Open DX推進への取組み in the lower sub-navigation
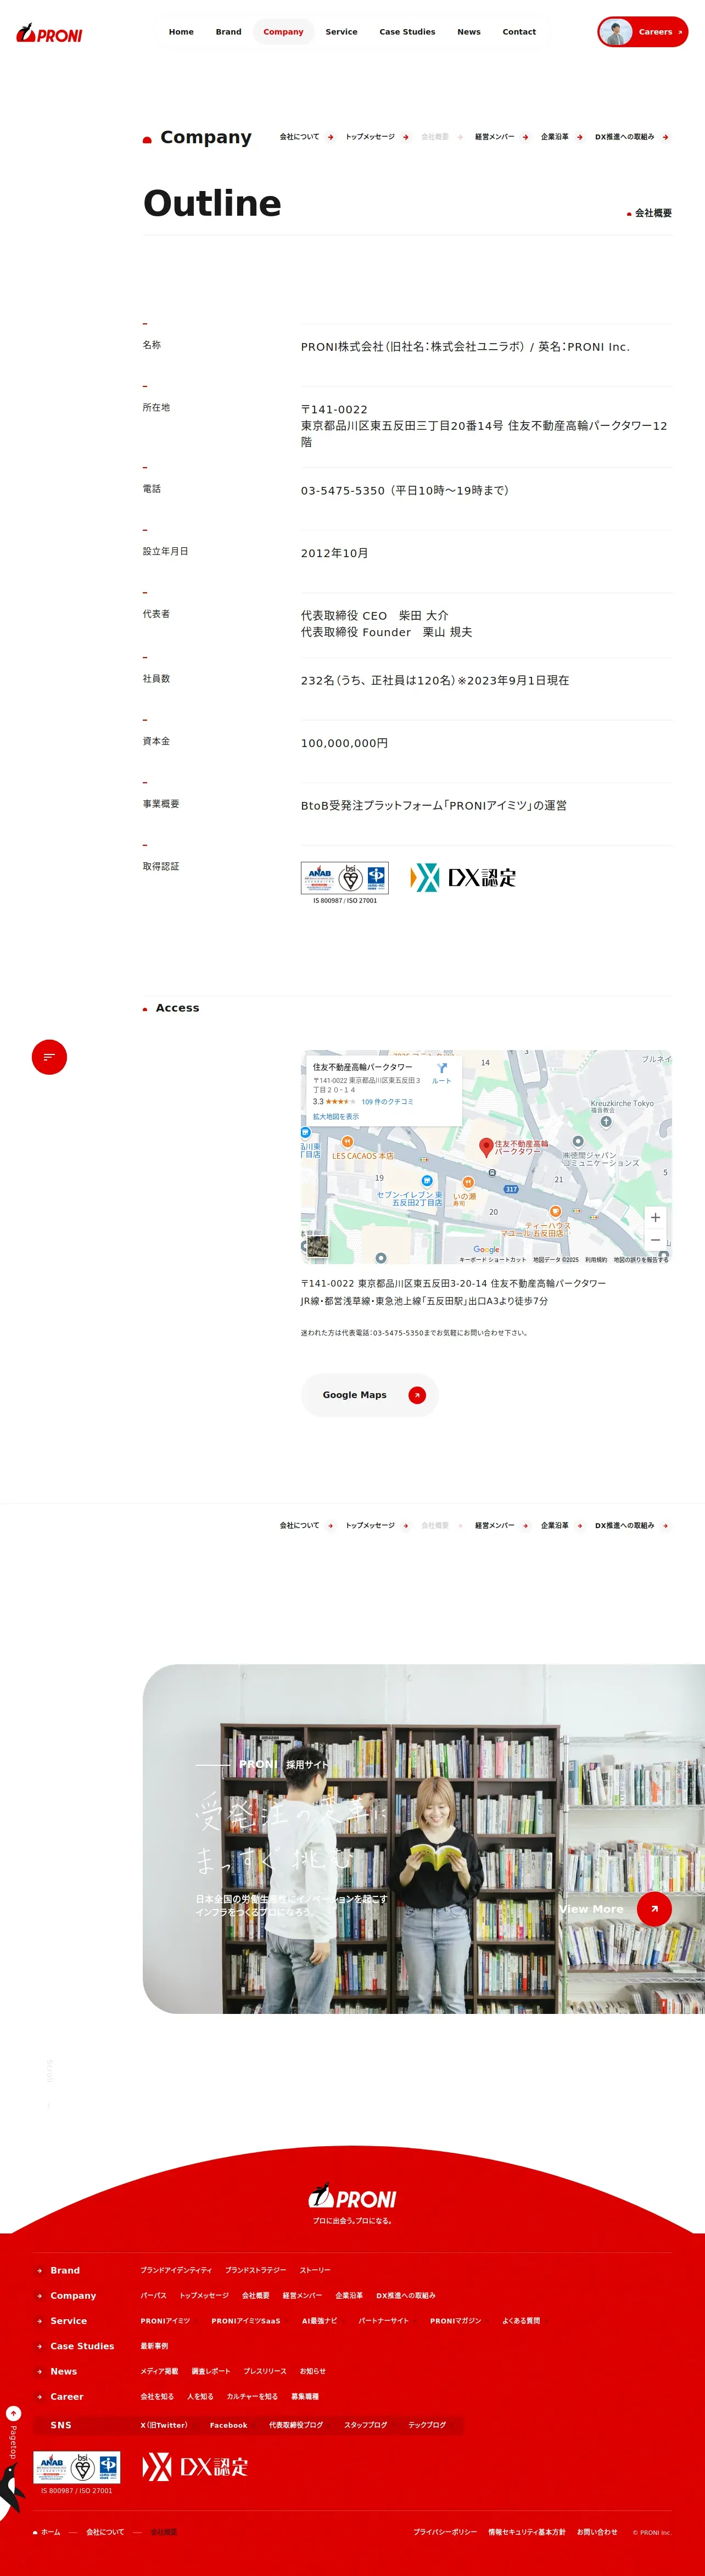The width and height of the screenshot is (705, 2576). pos(632,1526)
